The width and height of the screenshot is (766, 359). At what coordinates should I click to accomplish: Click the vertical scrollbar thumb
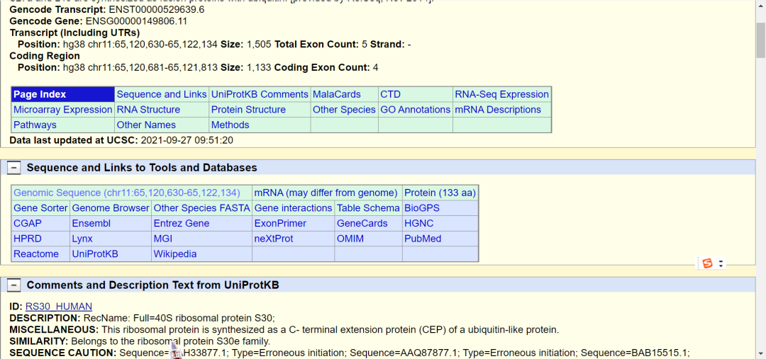(760, 40)
